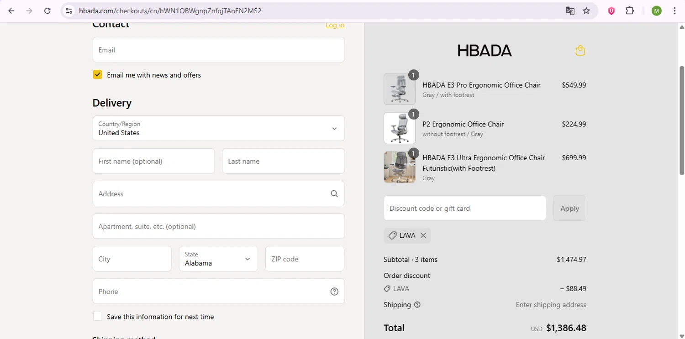685x339 pixels.
Task: Click the Order discount label
Action: tap(406, 276)
